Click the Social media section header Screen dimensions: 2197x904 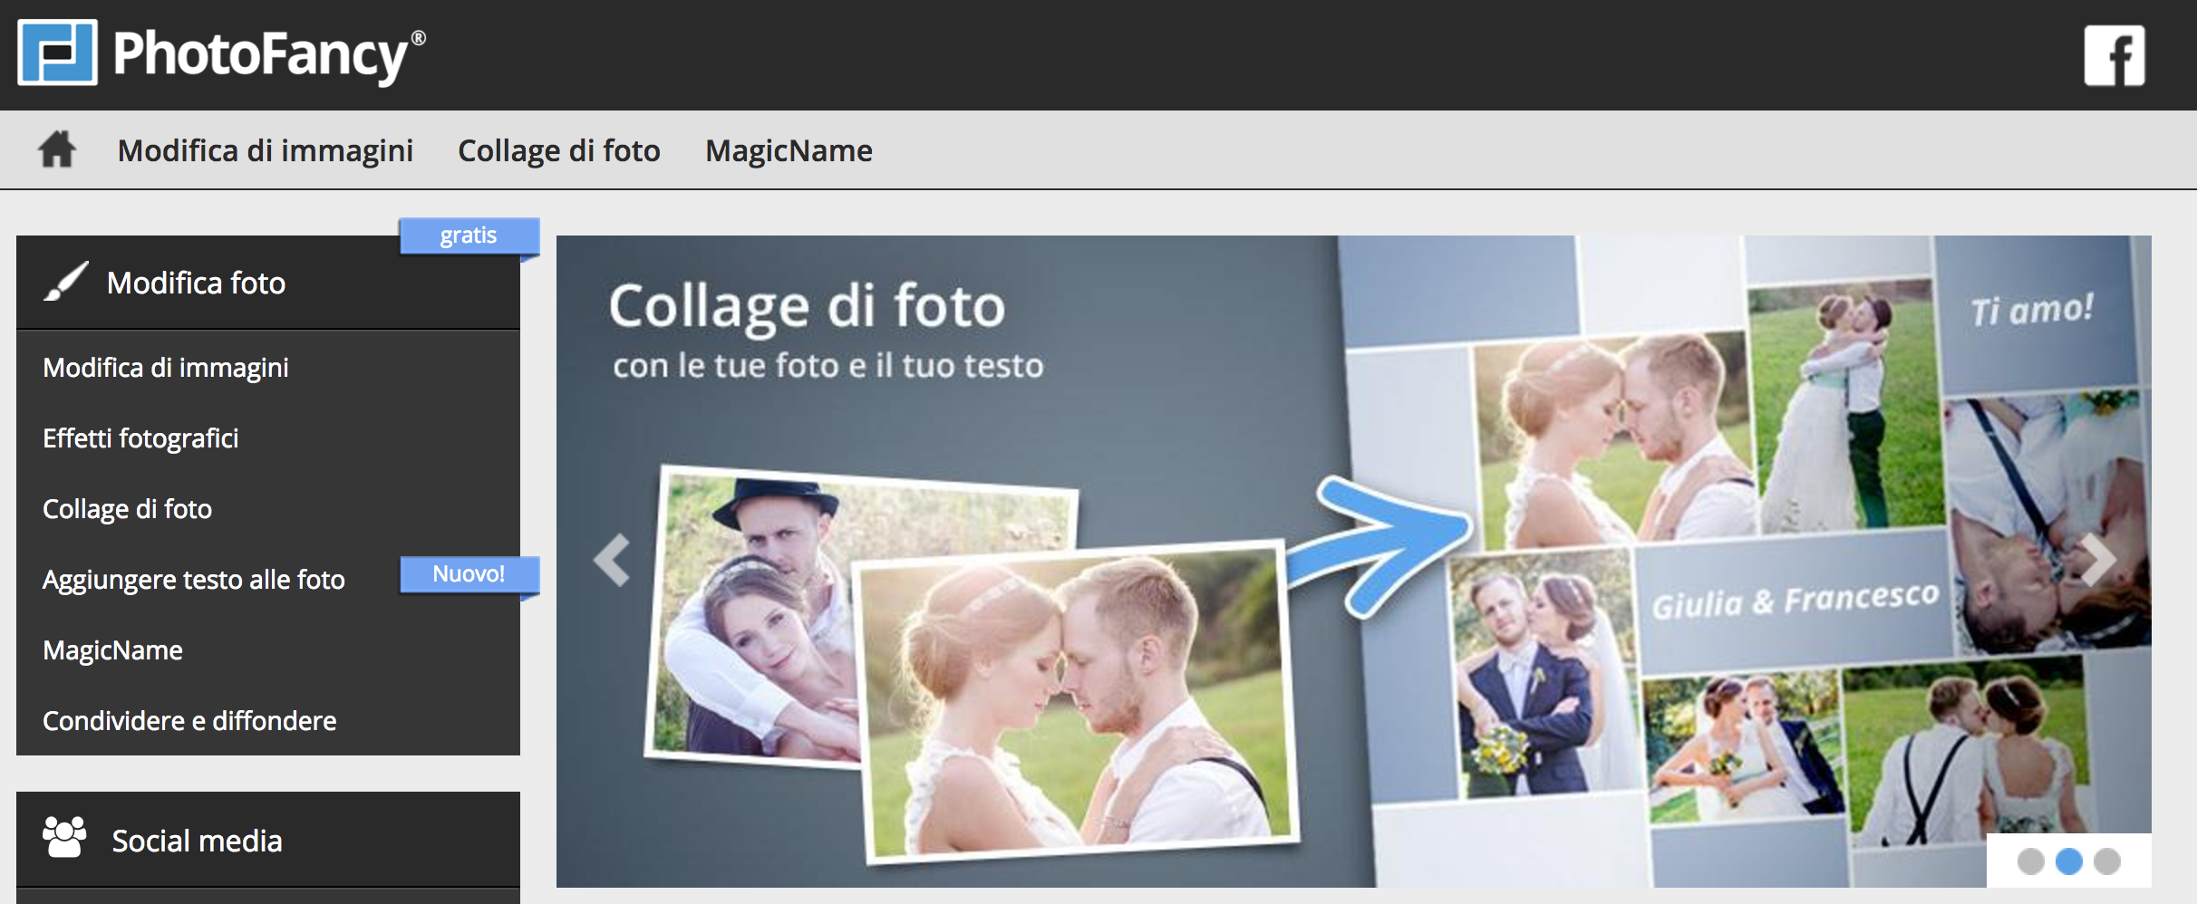(x=268, y=840)
